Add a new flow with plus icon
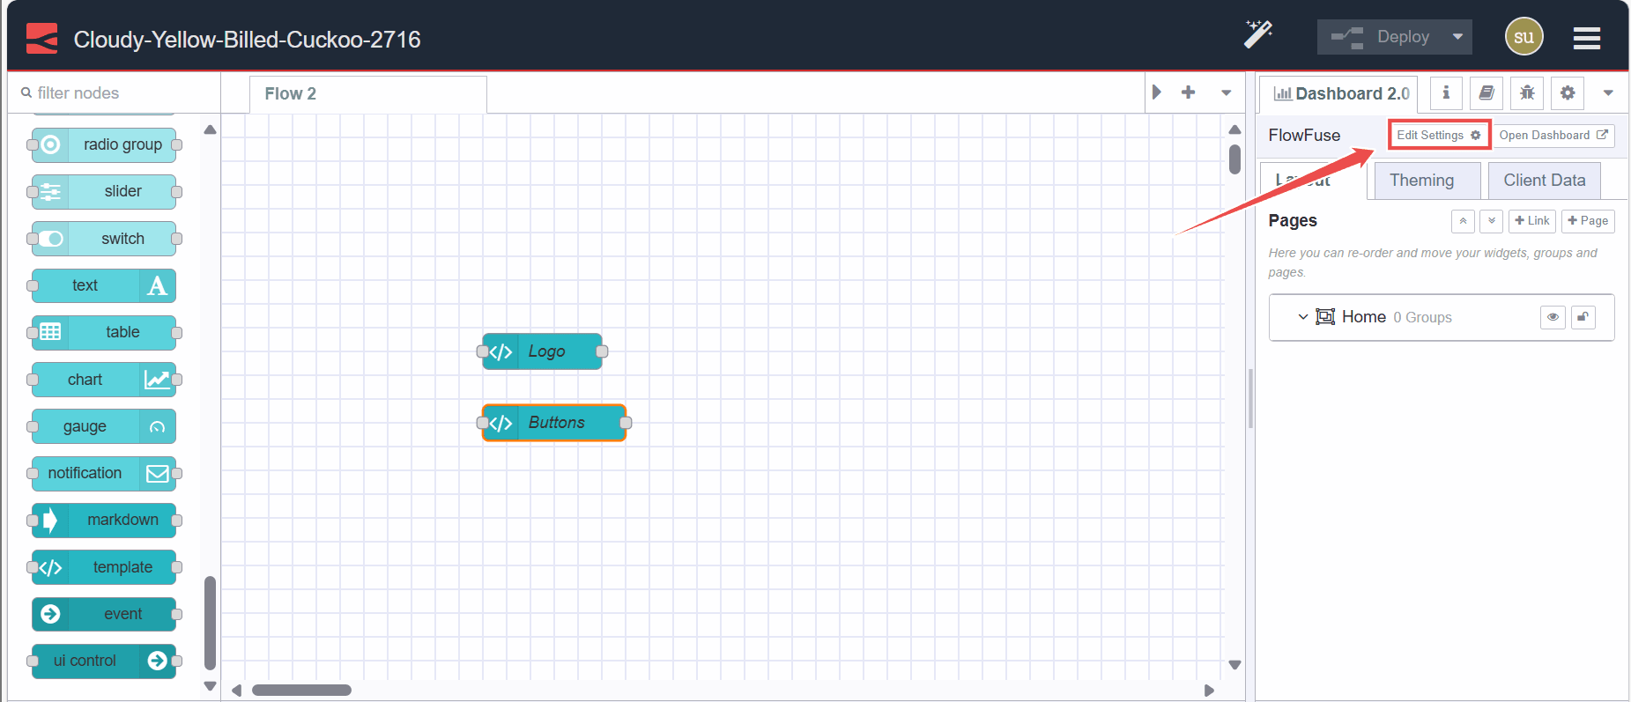 tap(1188, 92)
